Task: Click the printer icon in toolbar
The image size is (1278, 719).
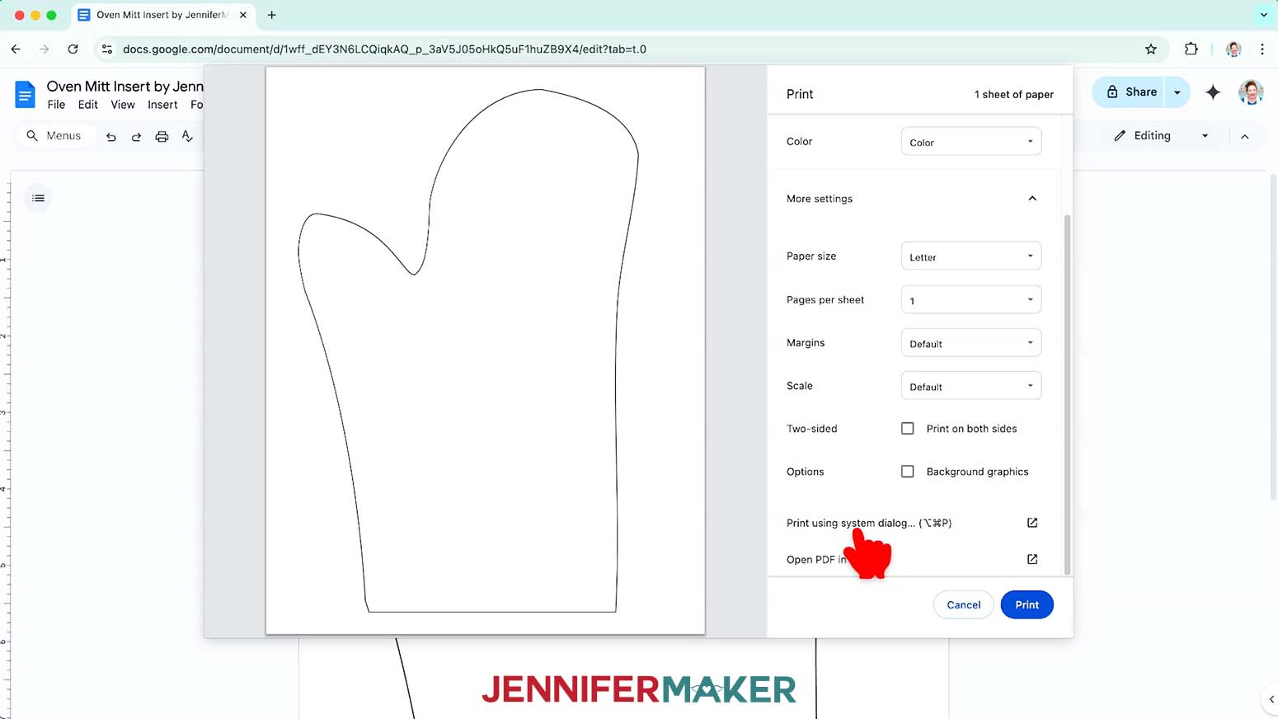Action: pyautogui.click(x=162, y=137)
